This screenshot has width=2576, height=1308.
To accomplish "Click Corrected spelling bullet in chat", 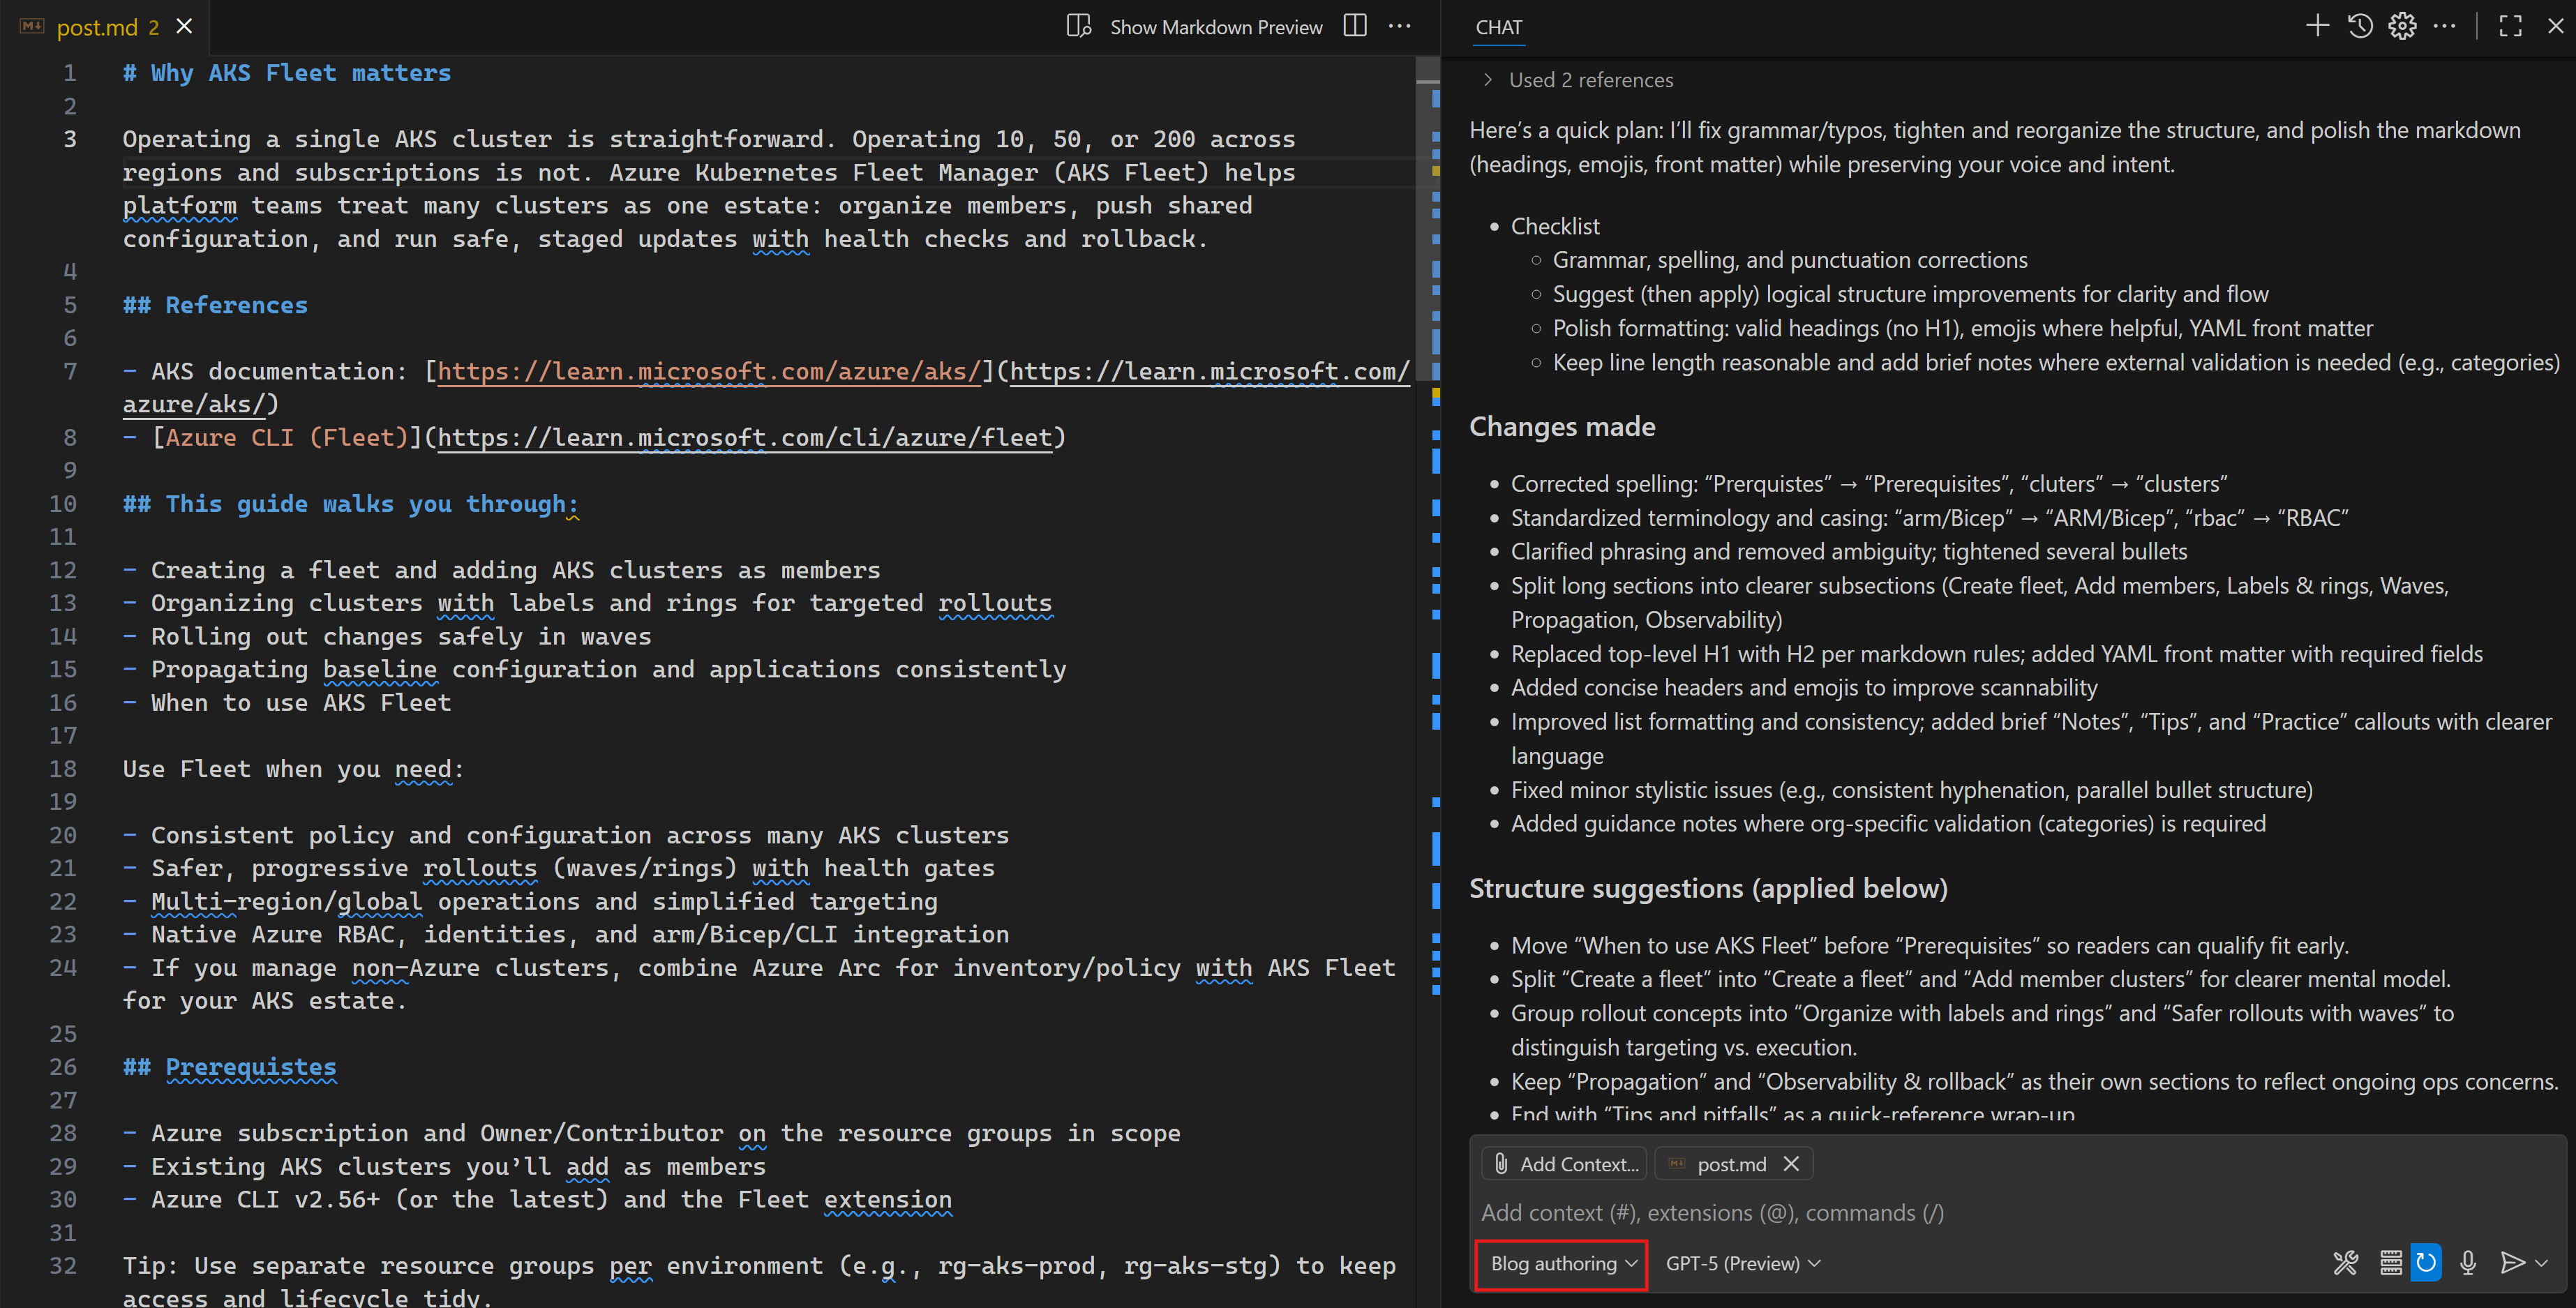I will pyautogui.click(x=1868, y=484).
